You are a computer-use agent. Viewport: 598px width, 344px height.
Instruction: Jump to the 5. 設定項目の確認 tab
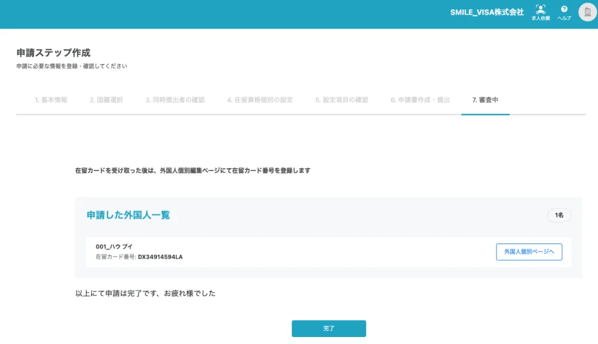pyautogui.click(x=342, y=100)
